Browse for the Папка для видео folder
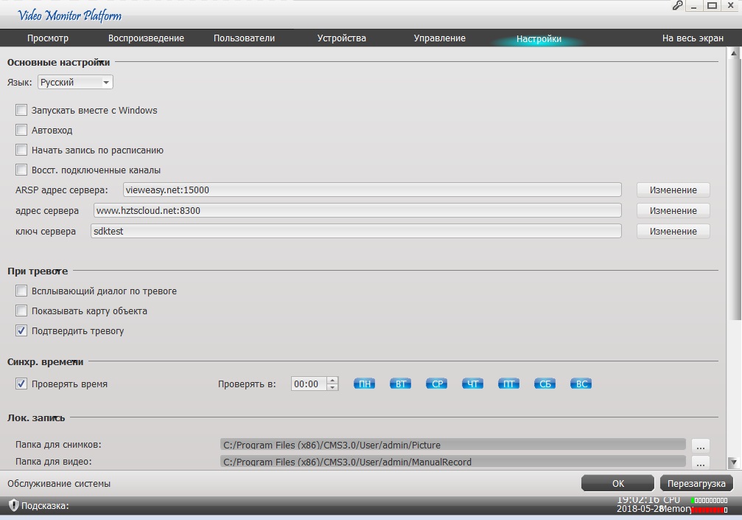This screenshot has width=742, height=520. 700,462
